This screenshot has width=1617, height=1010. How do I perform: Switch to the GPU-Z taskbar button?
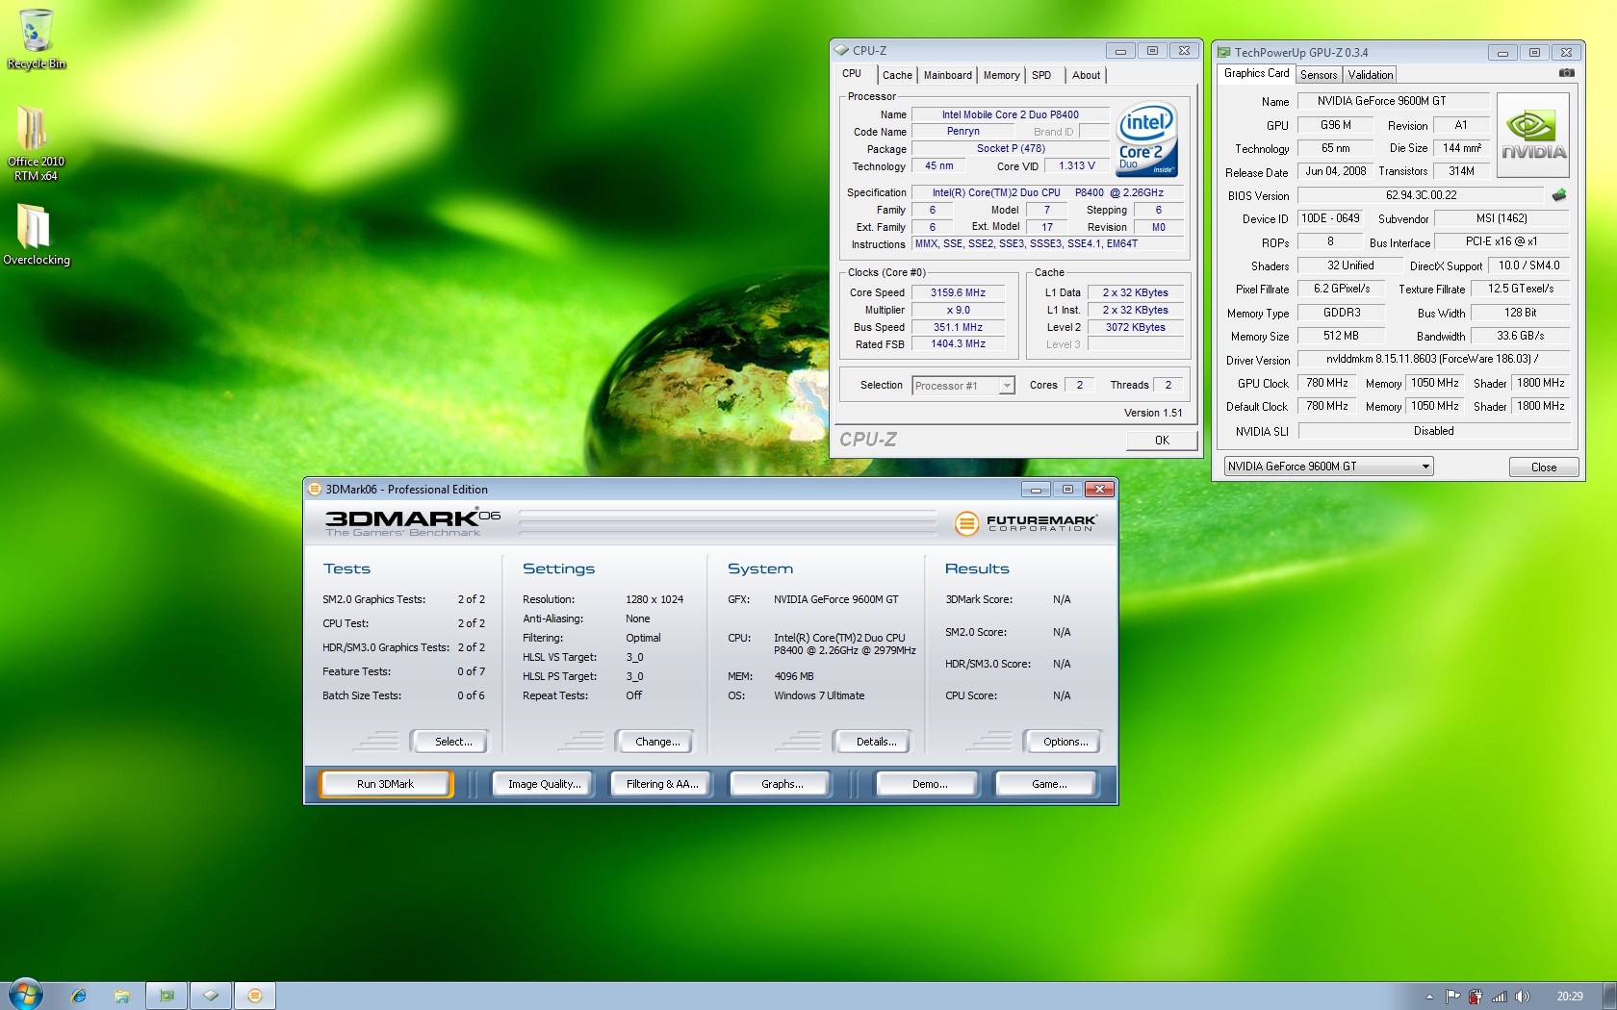[x=167, y=996]
